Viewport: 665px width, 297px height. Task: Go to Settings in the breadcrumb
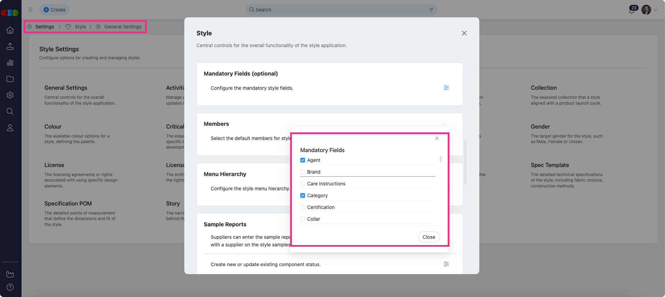[x=44, y=27]
